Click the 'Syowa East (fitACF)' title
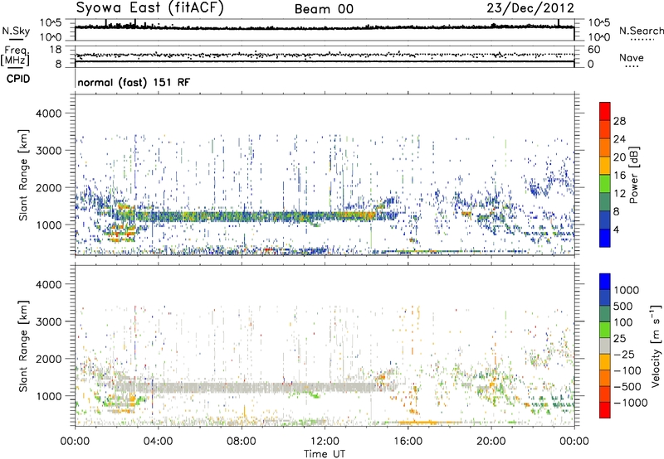The image size is (664, 459). pyautogui.click(x=149, y=7)
